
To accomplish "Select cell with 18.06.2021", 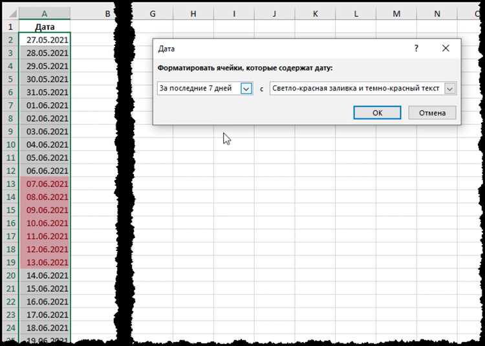I will 45,328.
